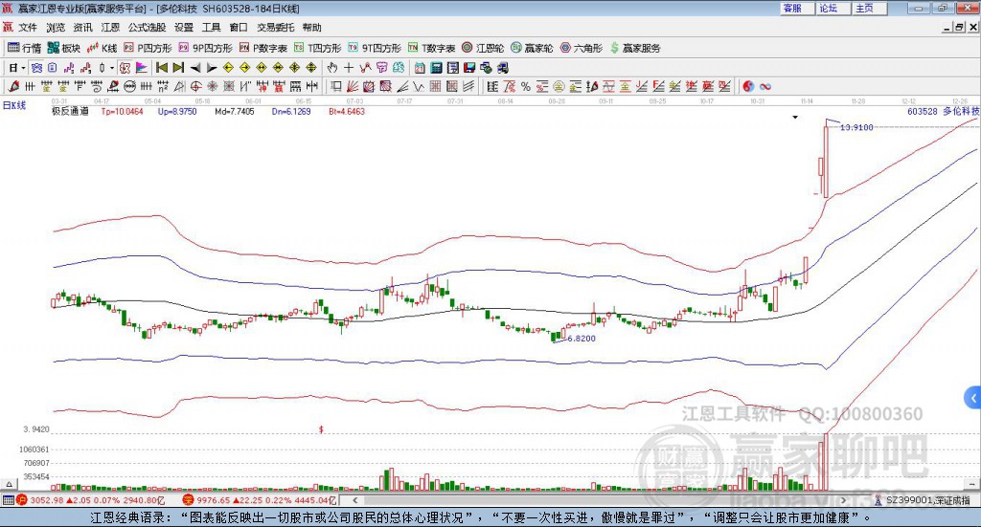Open the P数字表 tool
981x527 pixels.
(262, 48)
